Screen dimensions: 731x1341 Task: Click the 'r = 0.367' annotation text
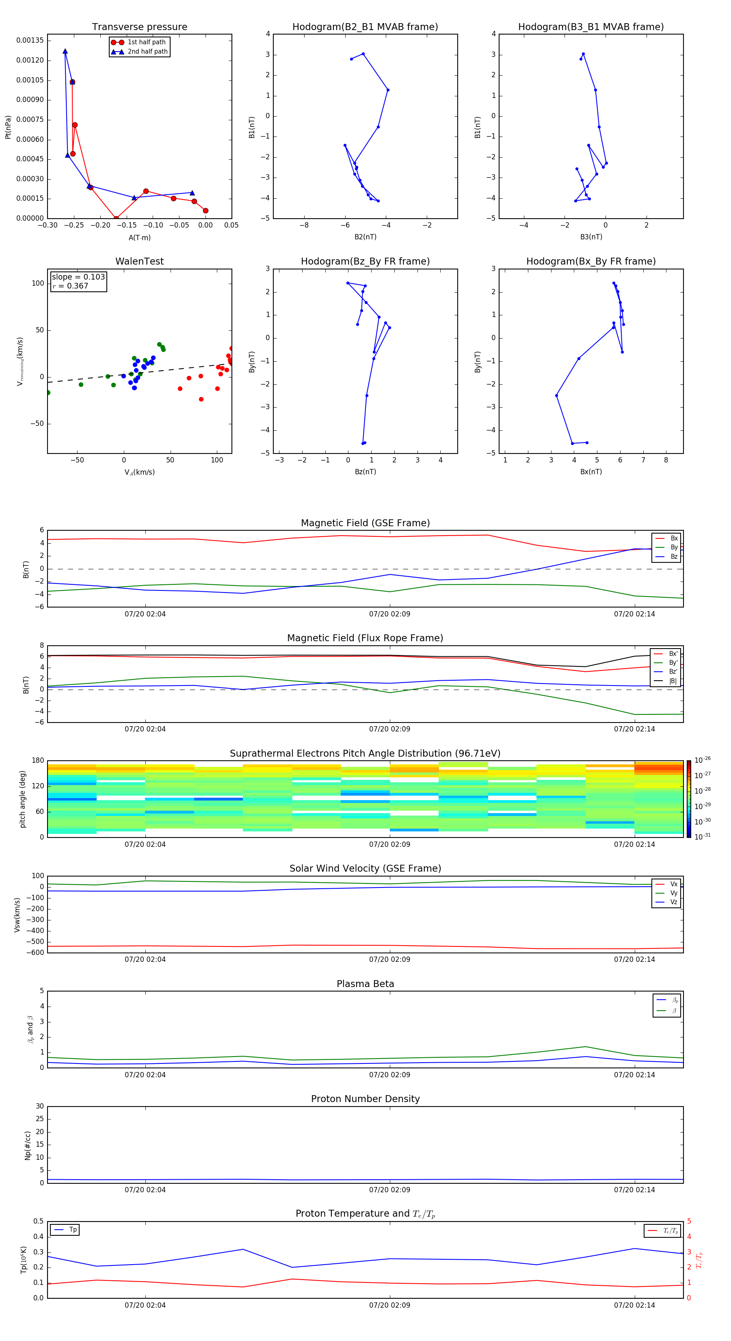pos(70,286)
